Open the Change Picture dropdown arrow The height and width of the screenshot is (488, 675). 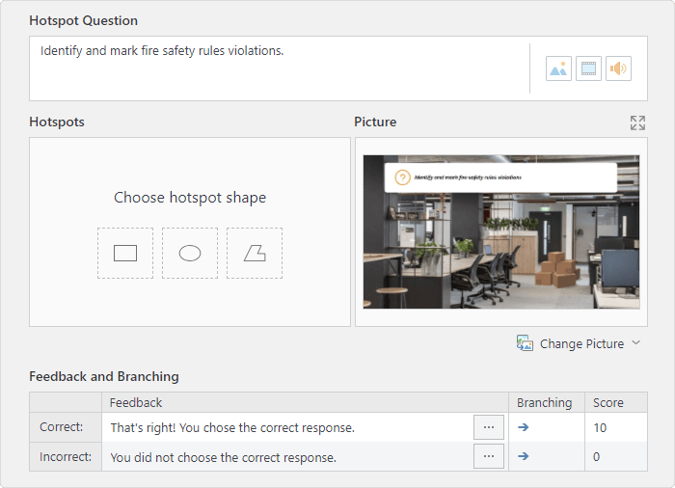click(x=635, y=343)
